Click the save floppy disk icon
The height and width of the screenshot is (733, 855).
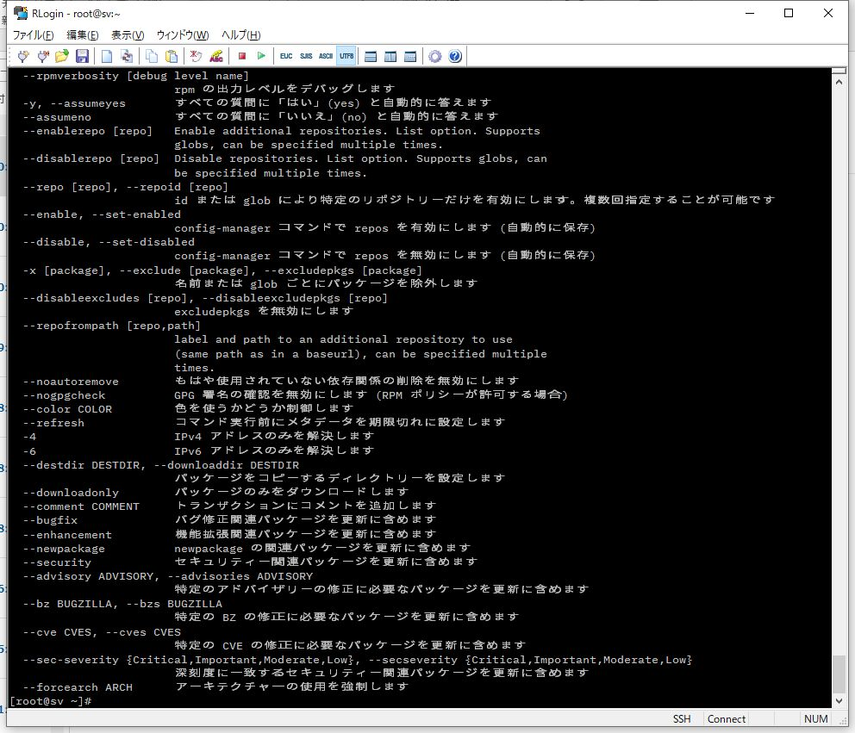click(x=82, y=56)
